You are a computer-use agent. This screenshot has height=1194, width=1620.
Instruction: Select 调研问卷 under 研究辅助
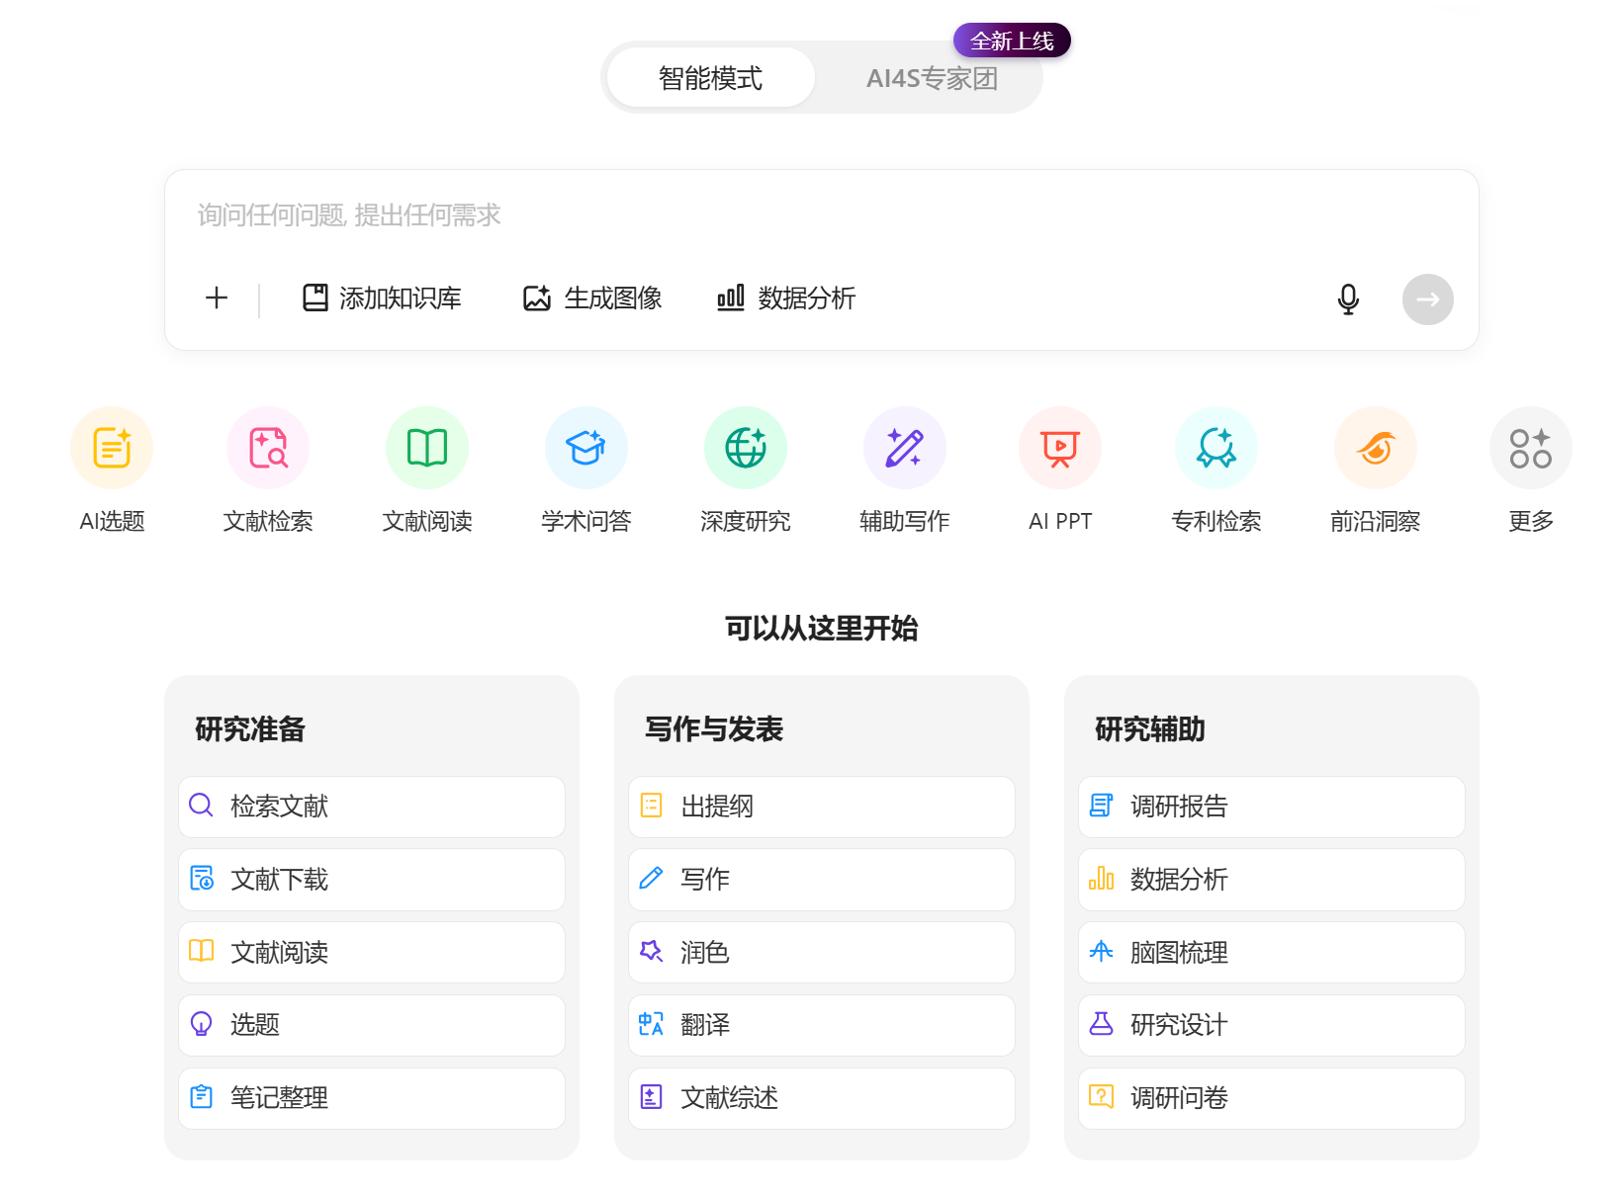pyautogui.click(x=1272, y=1098)
